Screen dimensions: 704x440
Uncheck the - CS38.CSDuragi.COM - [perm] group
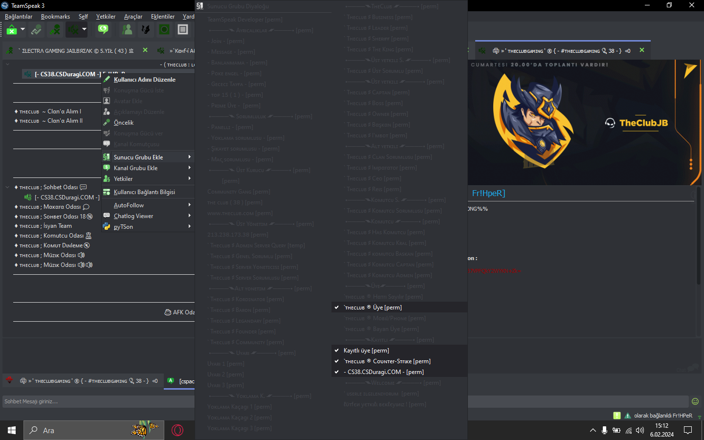click(399, 372)
